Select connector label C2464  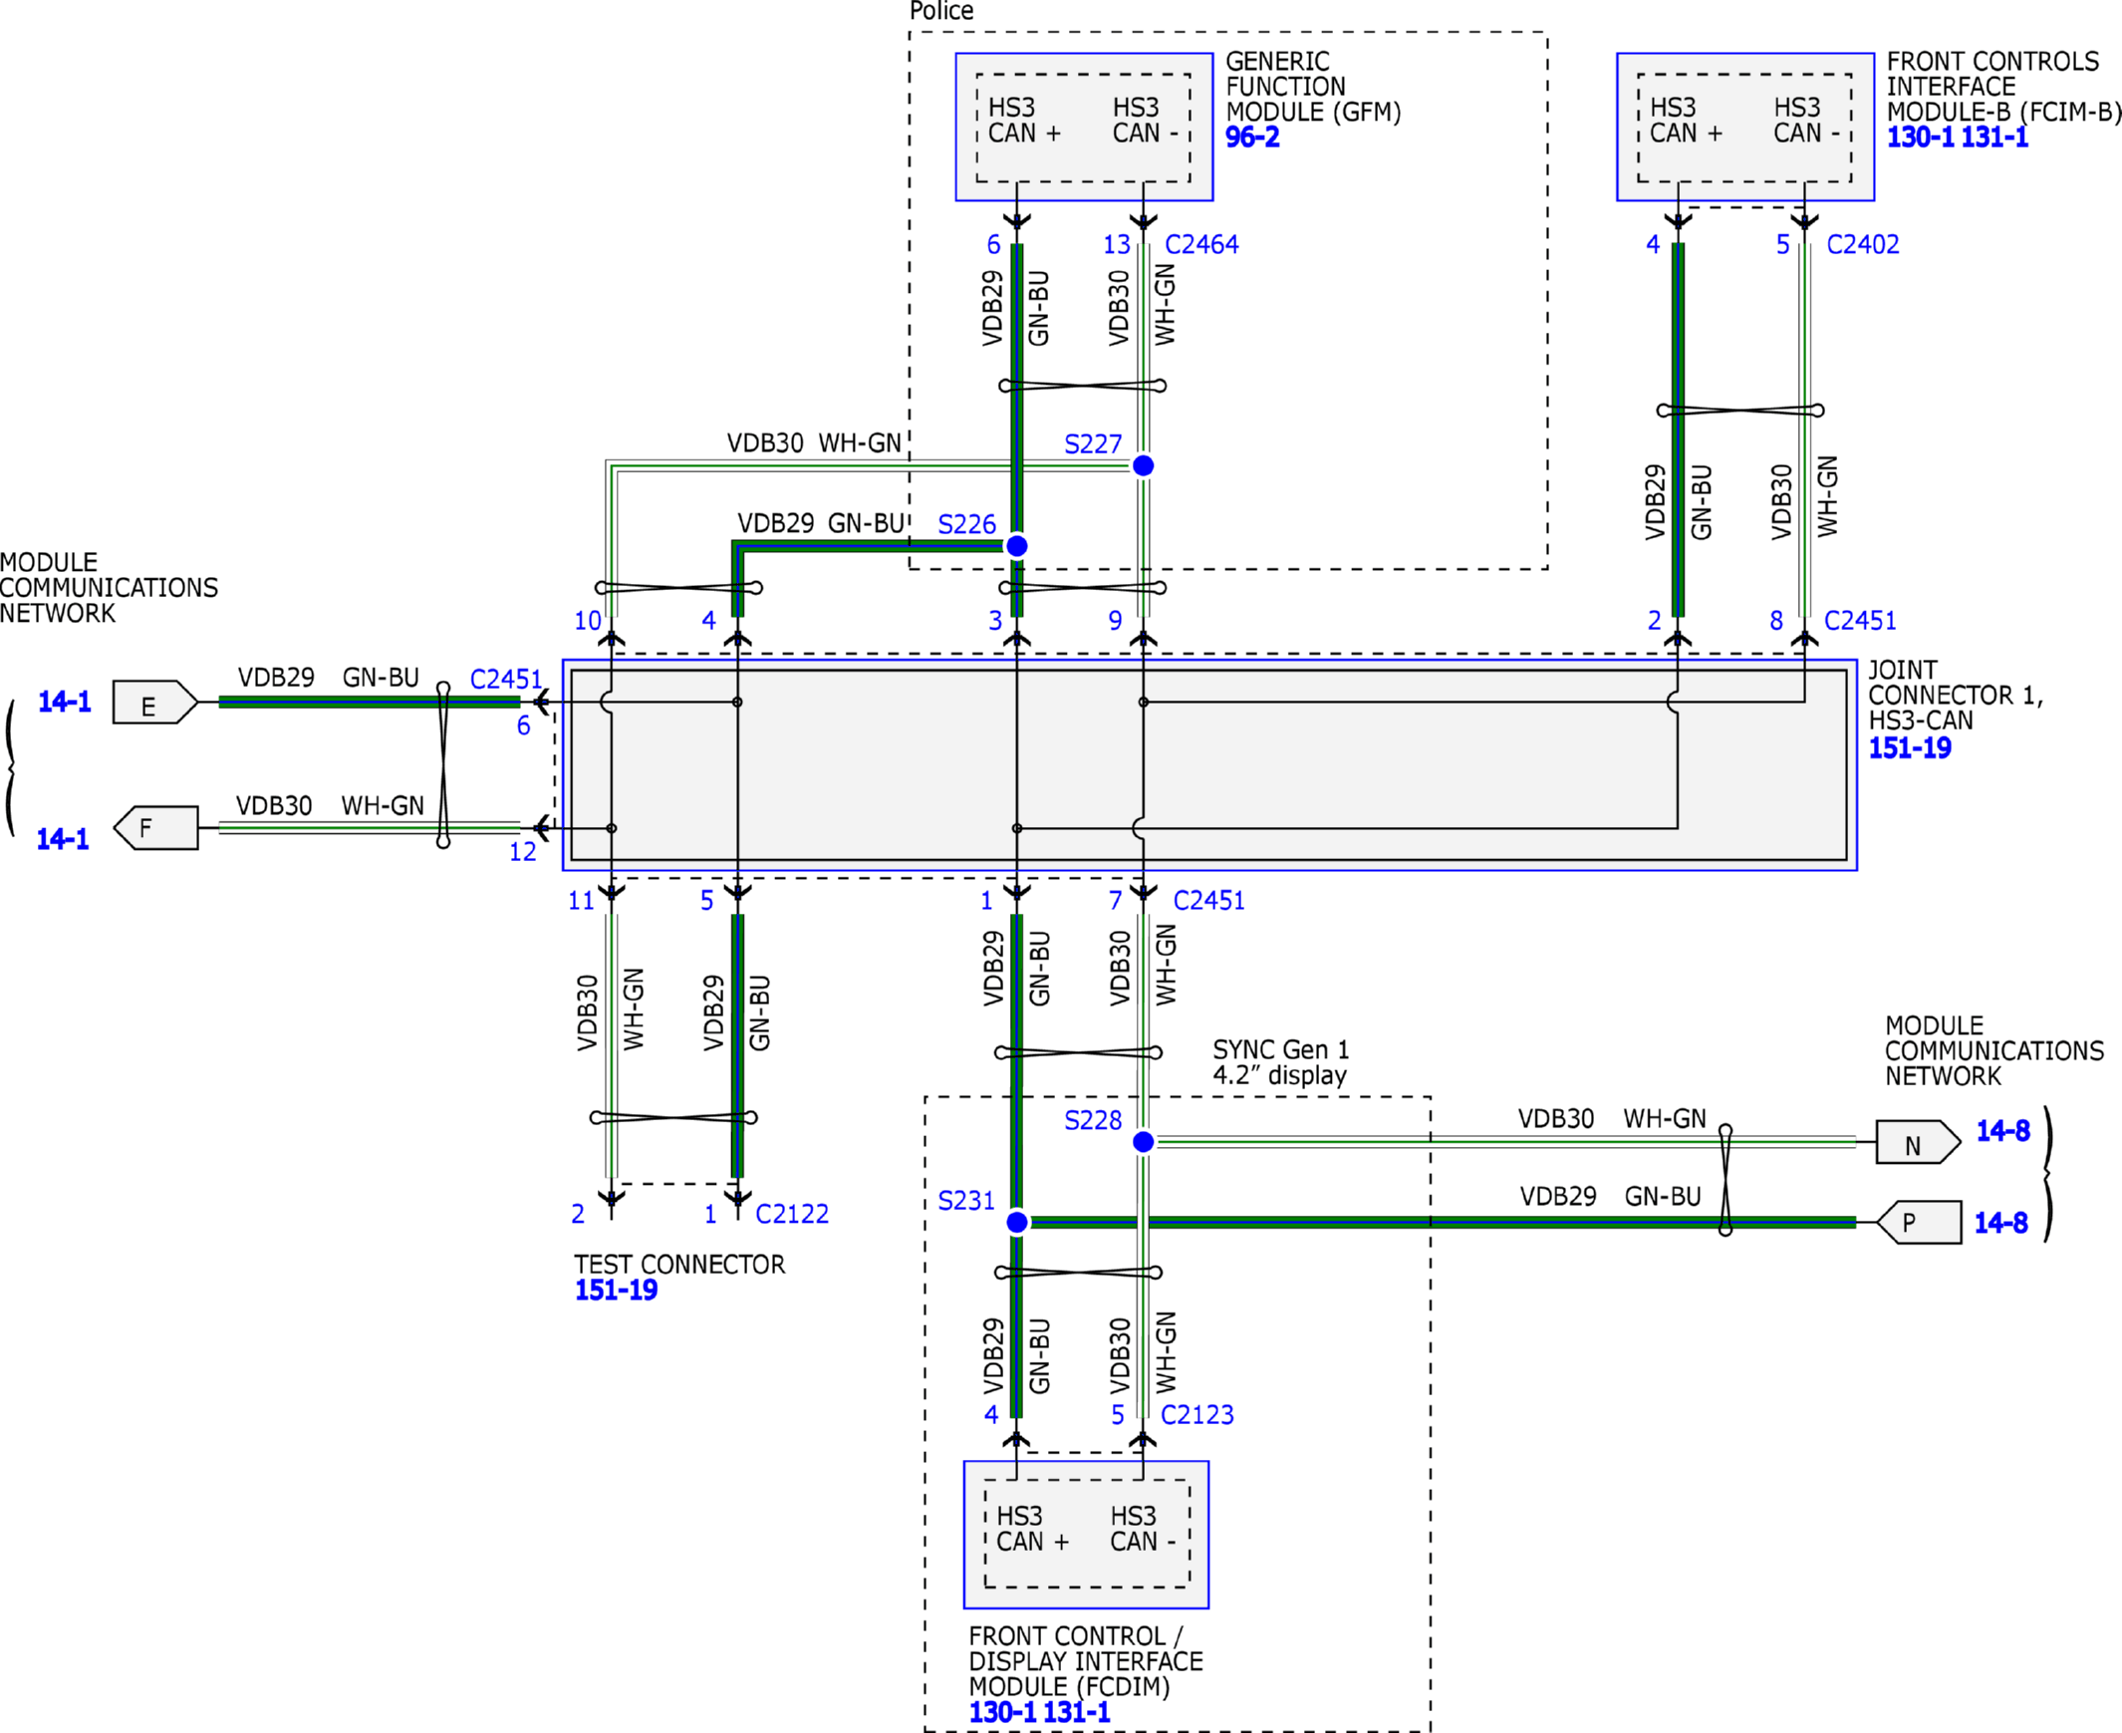pyautogui.click(x=1201, y=244)
